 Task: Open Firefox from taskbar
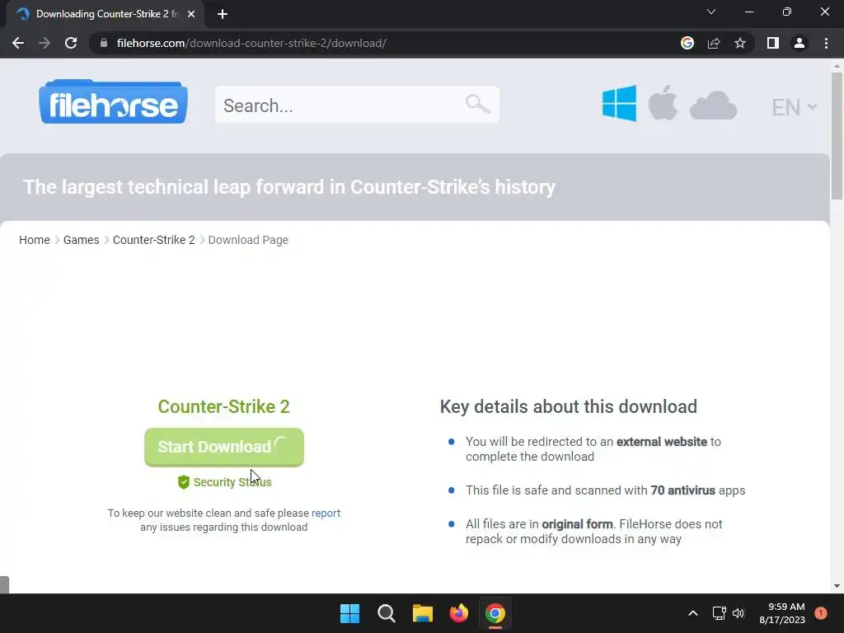pyautogui.click(x=458, y=613)
